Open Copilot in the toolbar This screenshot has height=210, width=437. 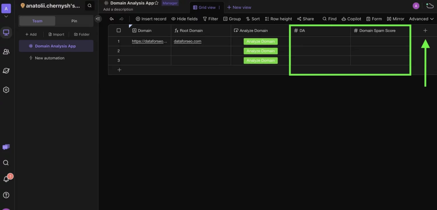tap(351, 19)
